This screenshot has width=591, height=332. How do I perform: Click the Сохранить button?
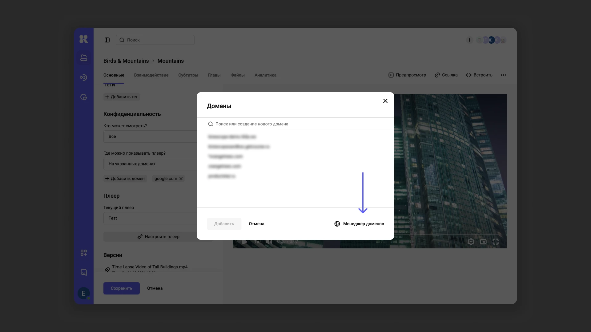pos(121,288)
